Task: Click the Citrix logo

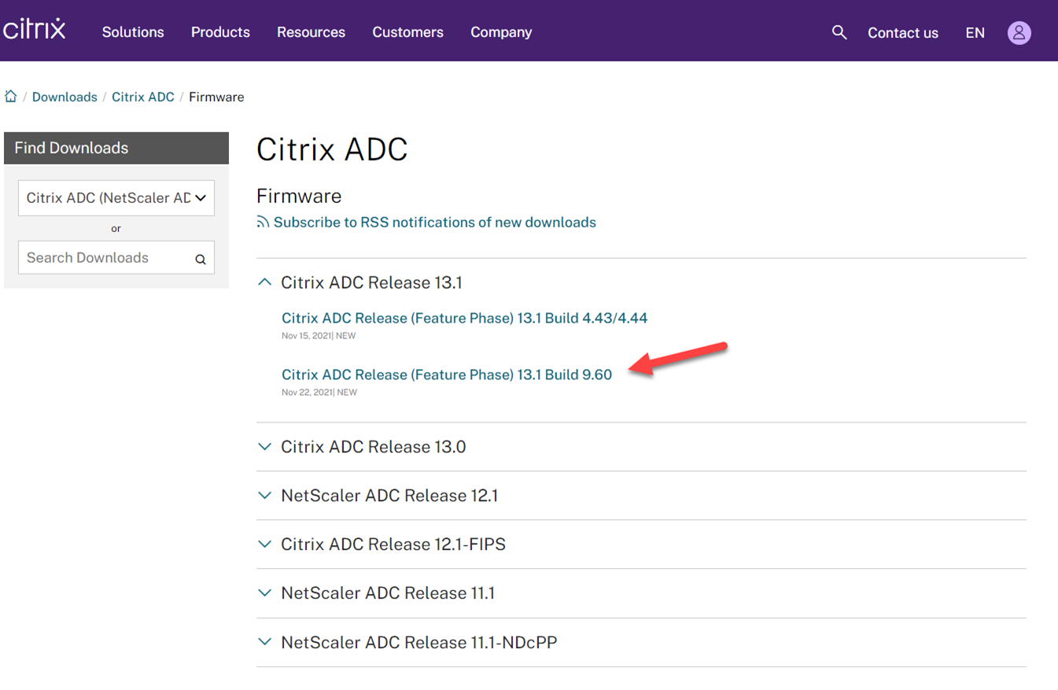Action: [x=35, y=28]
